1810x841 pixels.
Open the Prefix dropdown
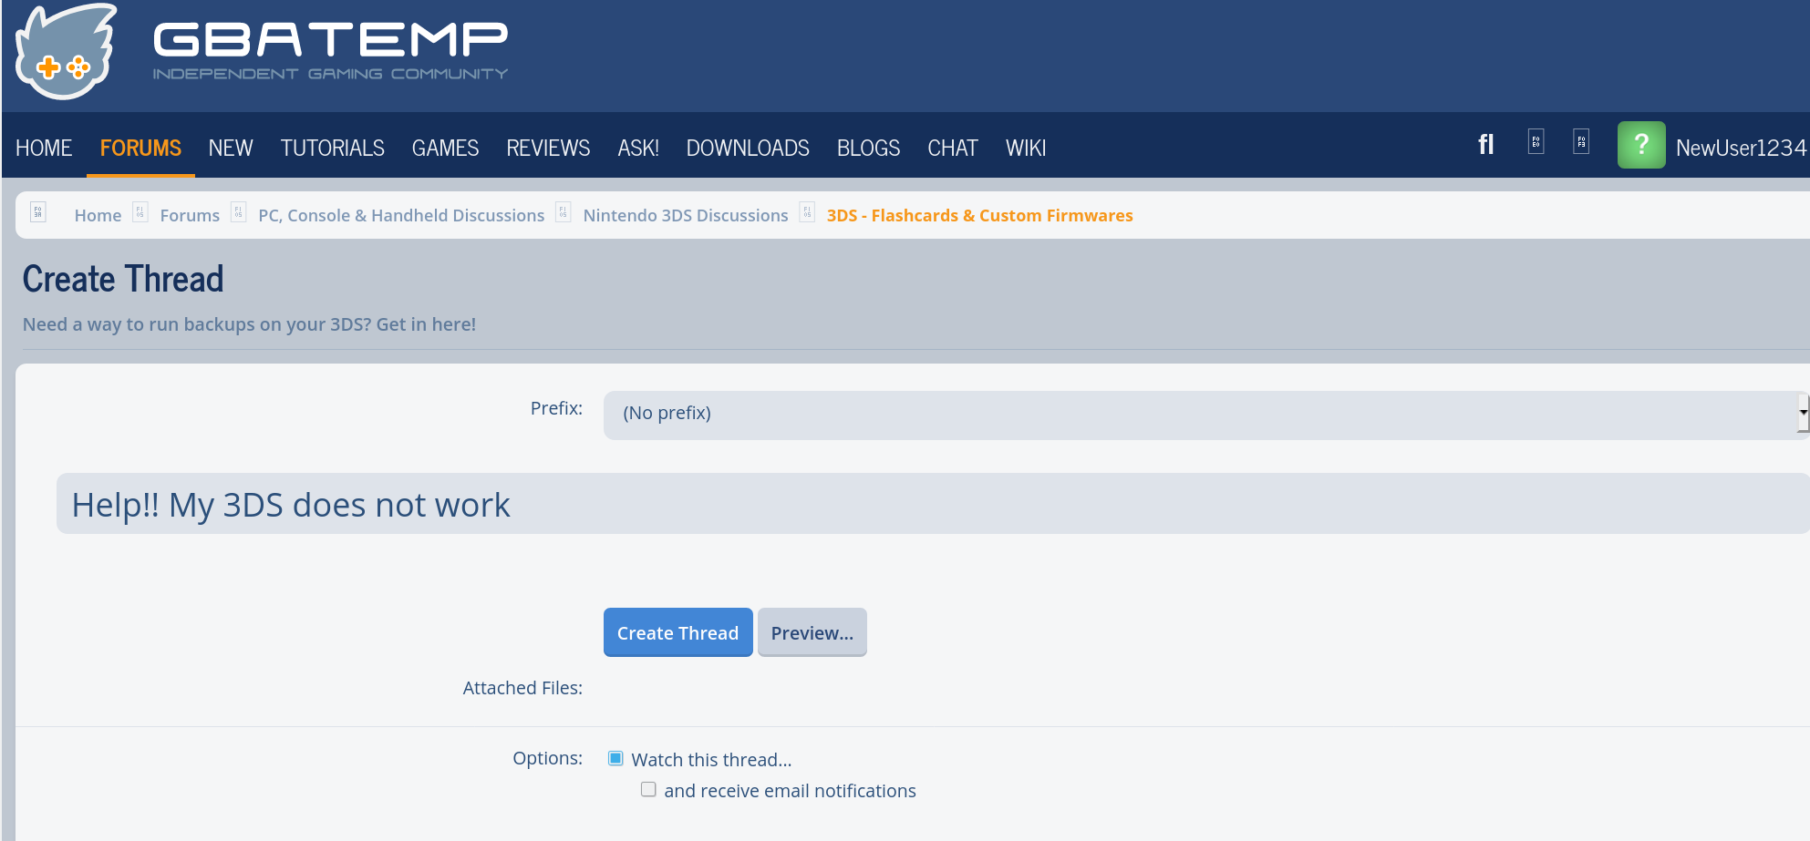point(1206,415)
